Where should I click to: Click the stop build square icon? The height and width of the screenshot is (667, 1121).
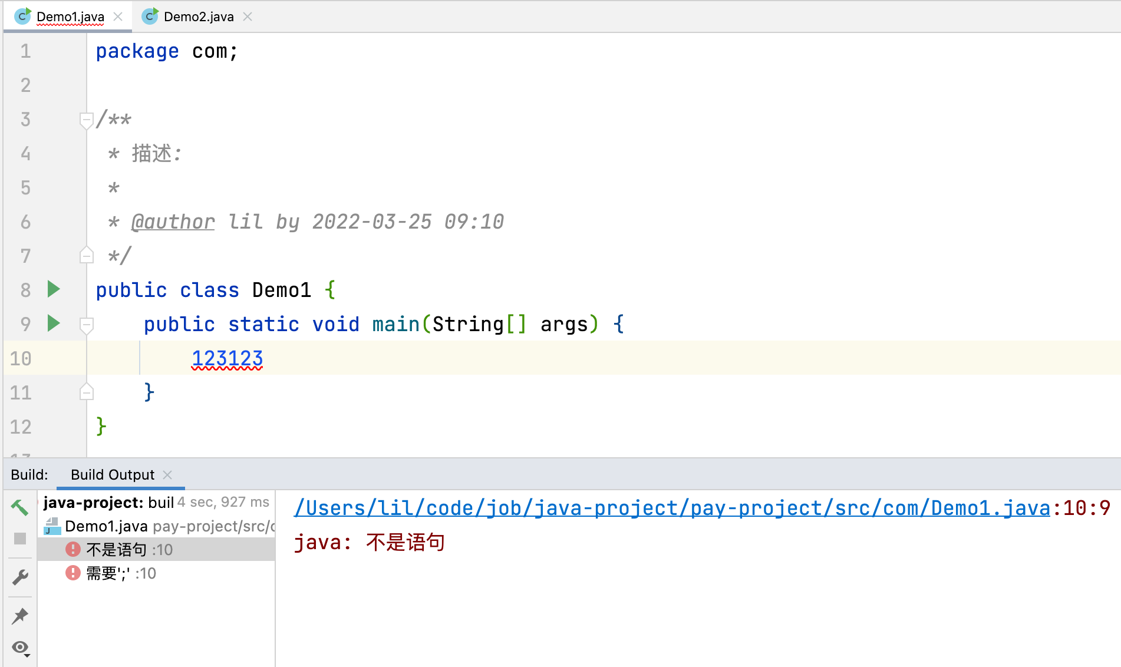(19, 539)
